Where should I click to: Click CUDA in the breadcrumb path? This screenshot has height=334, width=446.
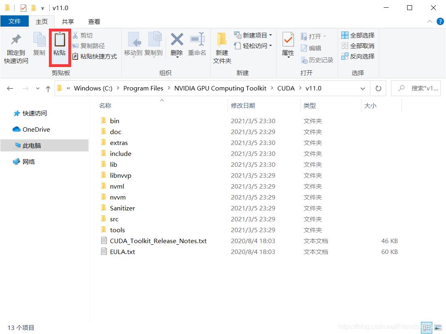[x=286, y=88]
